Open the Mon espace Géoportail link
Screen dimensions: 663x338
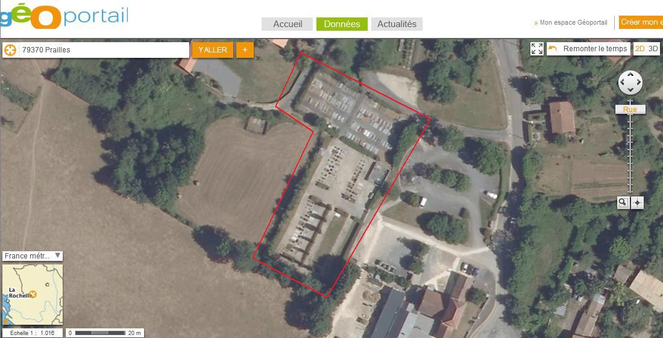tap(573, 23)
